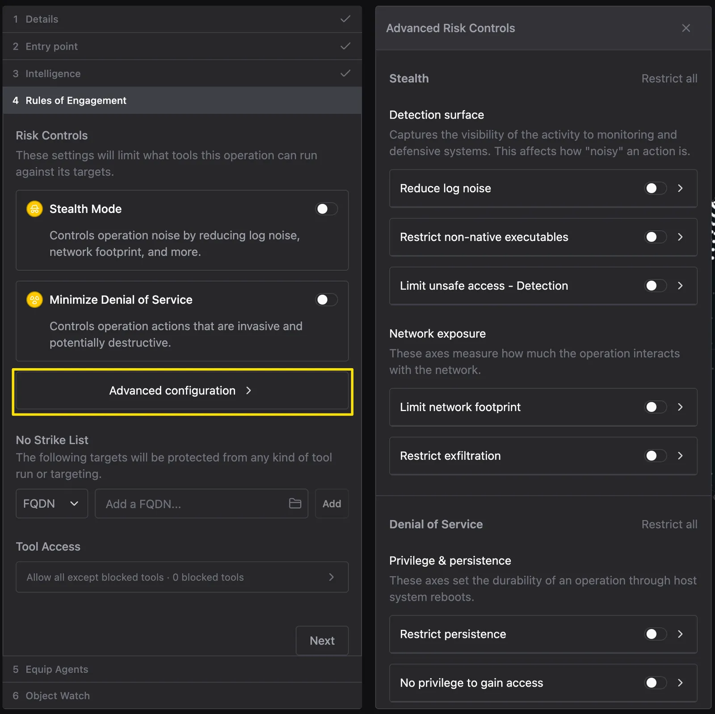
Task: Enable the Minimize Denial of Service toggle
Action: pyautogui.click(x=327, y=300)
